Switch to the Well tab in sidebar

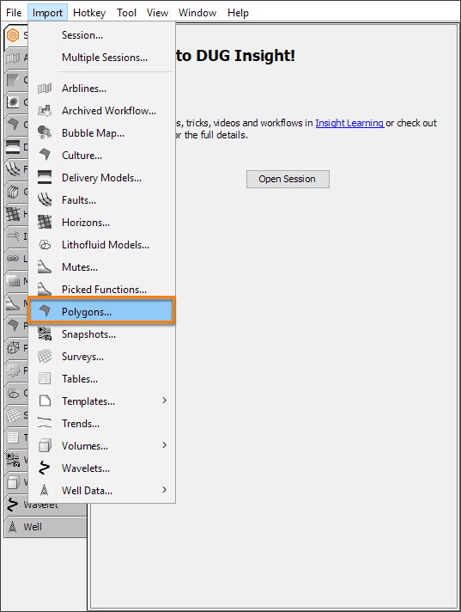45,527
